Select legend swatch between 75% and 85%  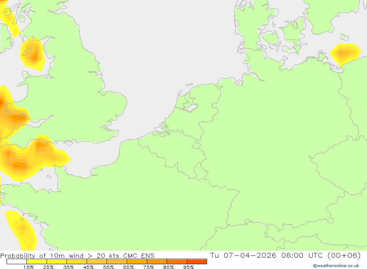tap(157, 262)
